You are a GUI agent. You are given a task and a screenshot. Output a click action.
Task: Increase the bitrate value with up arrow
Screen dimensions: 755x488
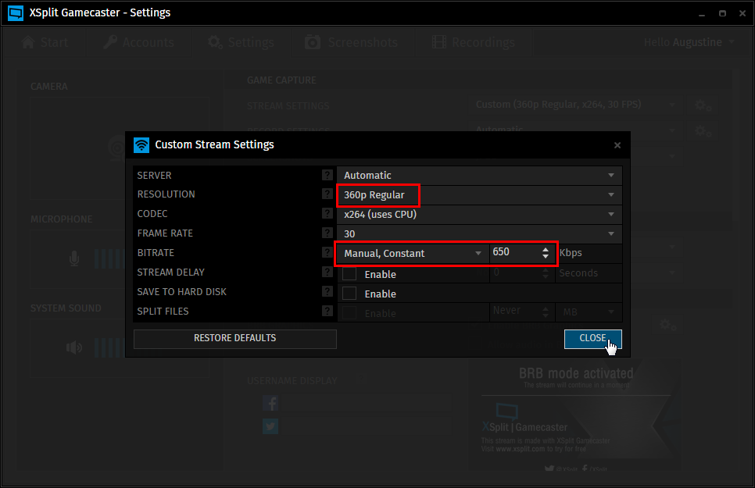tap(545, 249)
